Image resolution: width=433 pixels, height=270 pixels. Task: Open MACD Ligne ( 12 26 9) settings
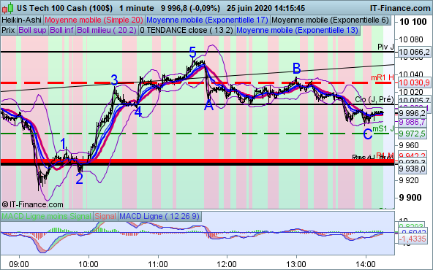coord(159,216)
